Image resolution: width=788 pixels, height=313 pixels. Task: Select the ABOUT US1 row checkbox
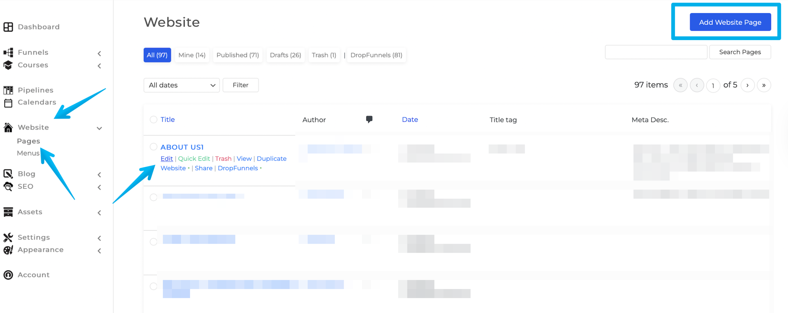(153, 147)
